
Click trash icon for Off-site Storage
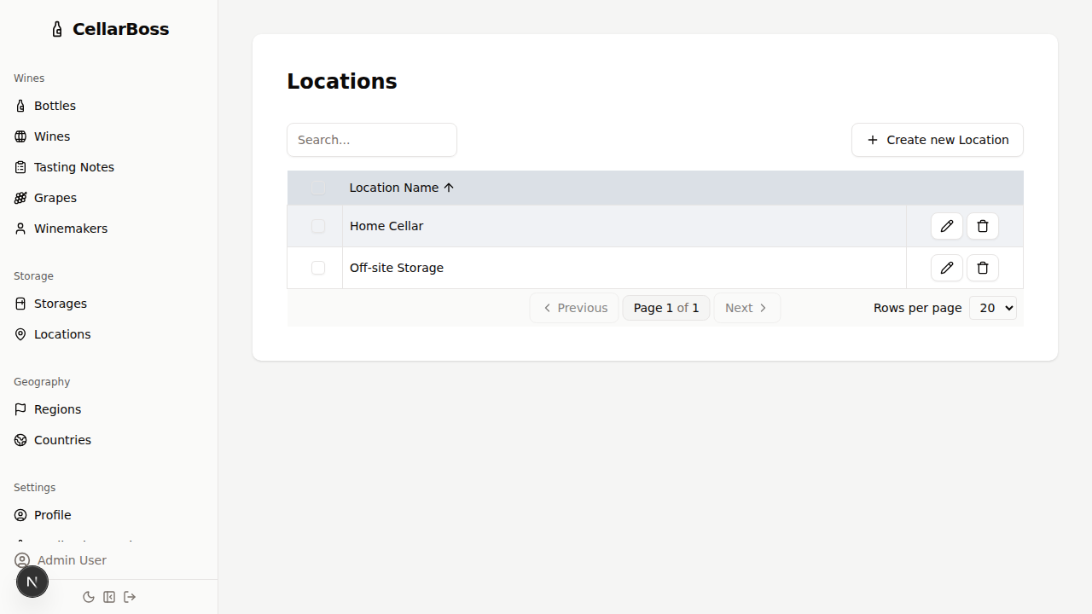pyautogui.click(x=982, y=268)
